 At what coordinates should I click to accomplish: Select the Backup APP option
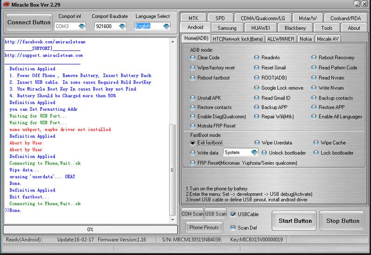point(271,107)
